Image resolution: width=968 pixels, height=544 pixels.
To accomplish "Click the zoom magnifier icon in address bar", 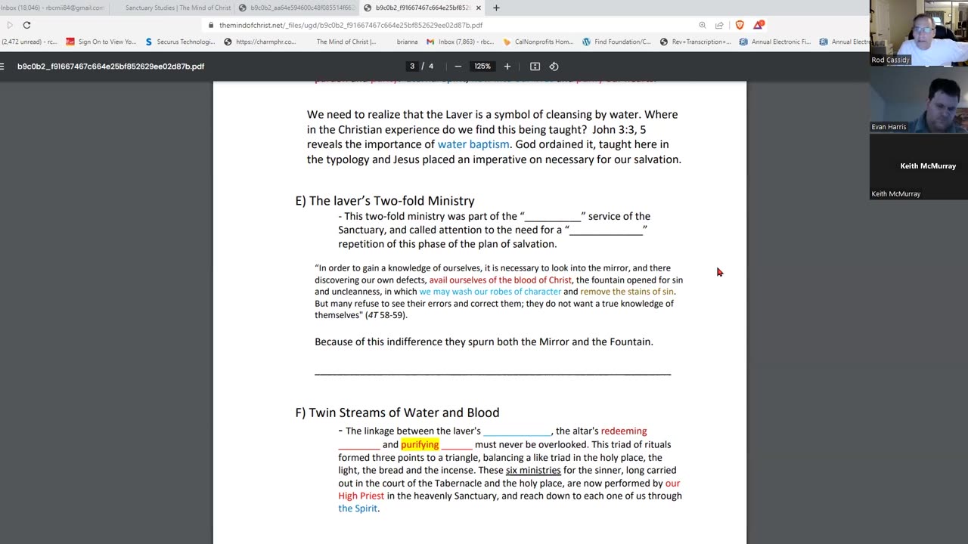I will [703, 25].
